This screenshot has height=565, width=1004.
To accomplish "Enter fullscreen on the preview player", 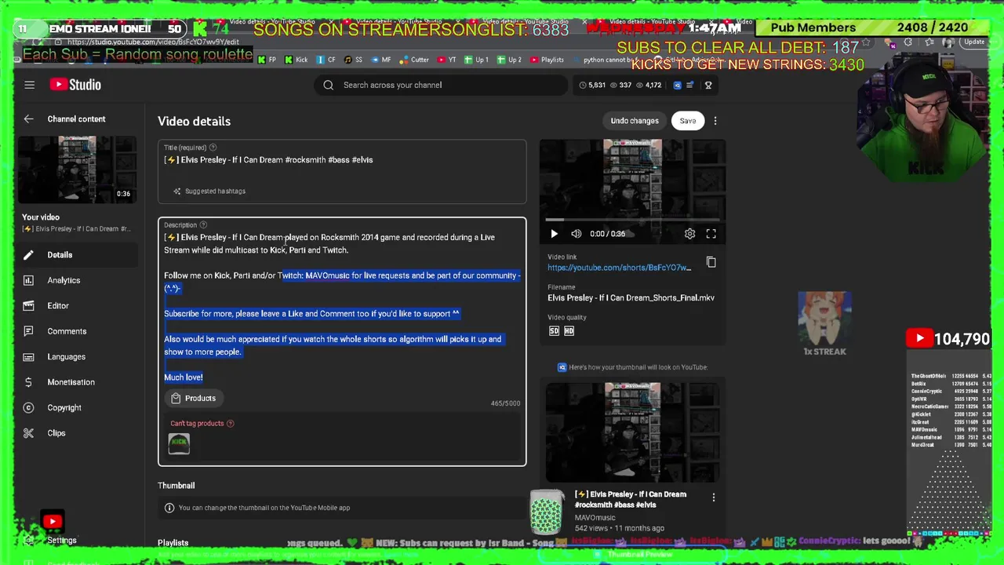I will 711,234.
